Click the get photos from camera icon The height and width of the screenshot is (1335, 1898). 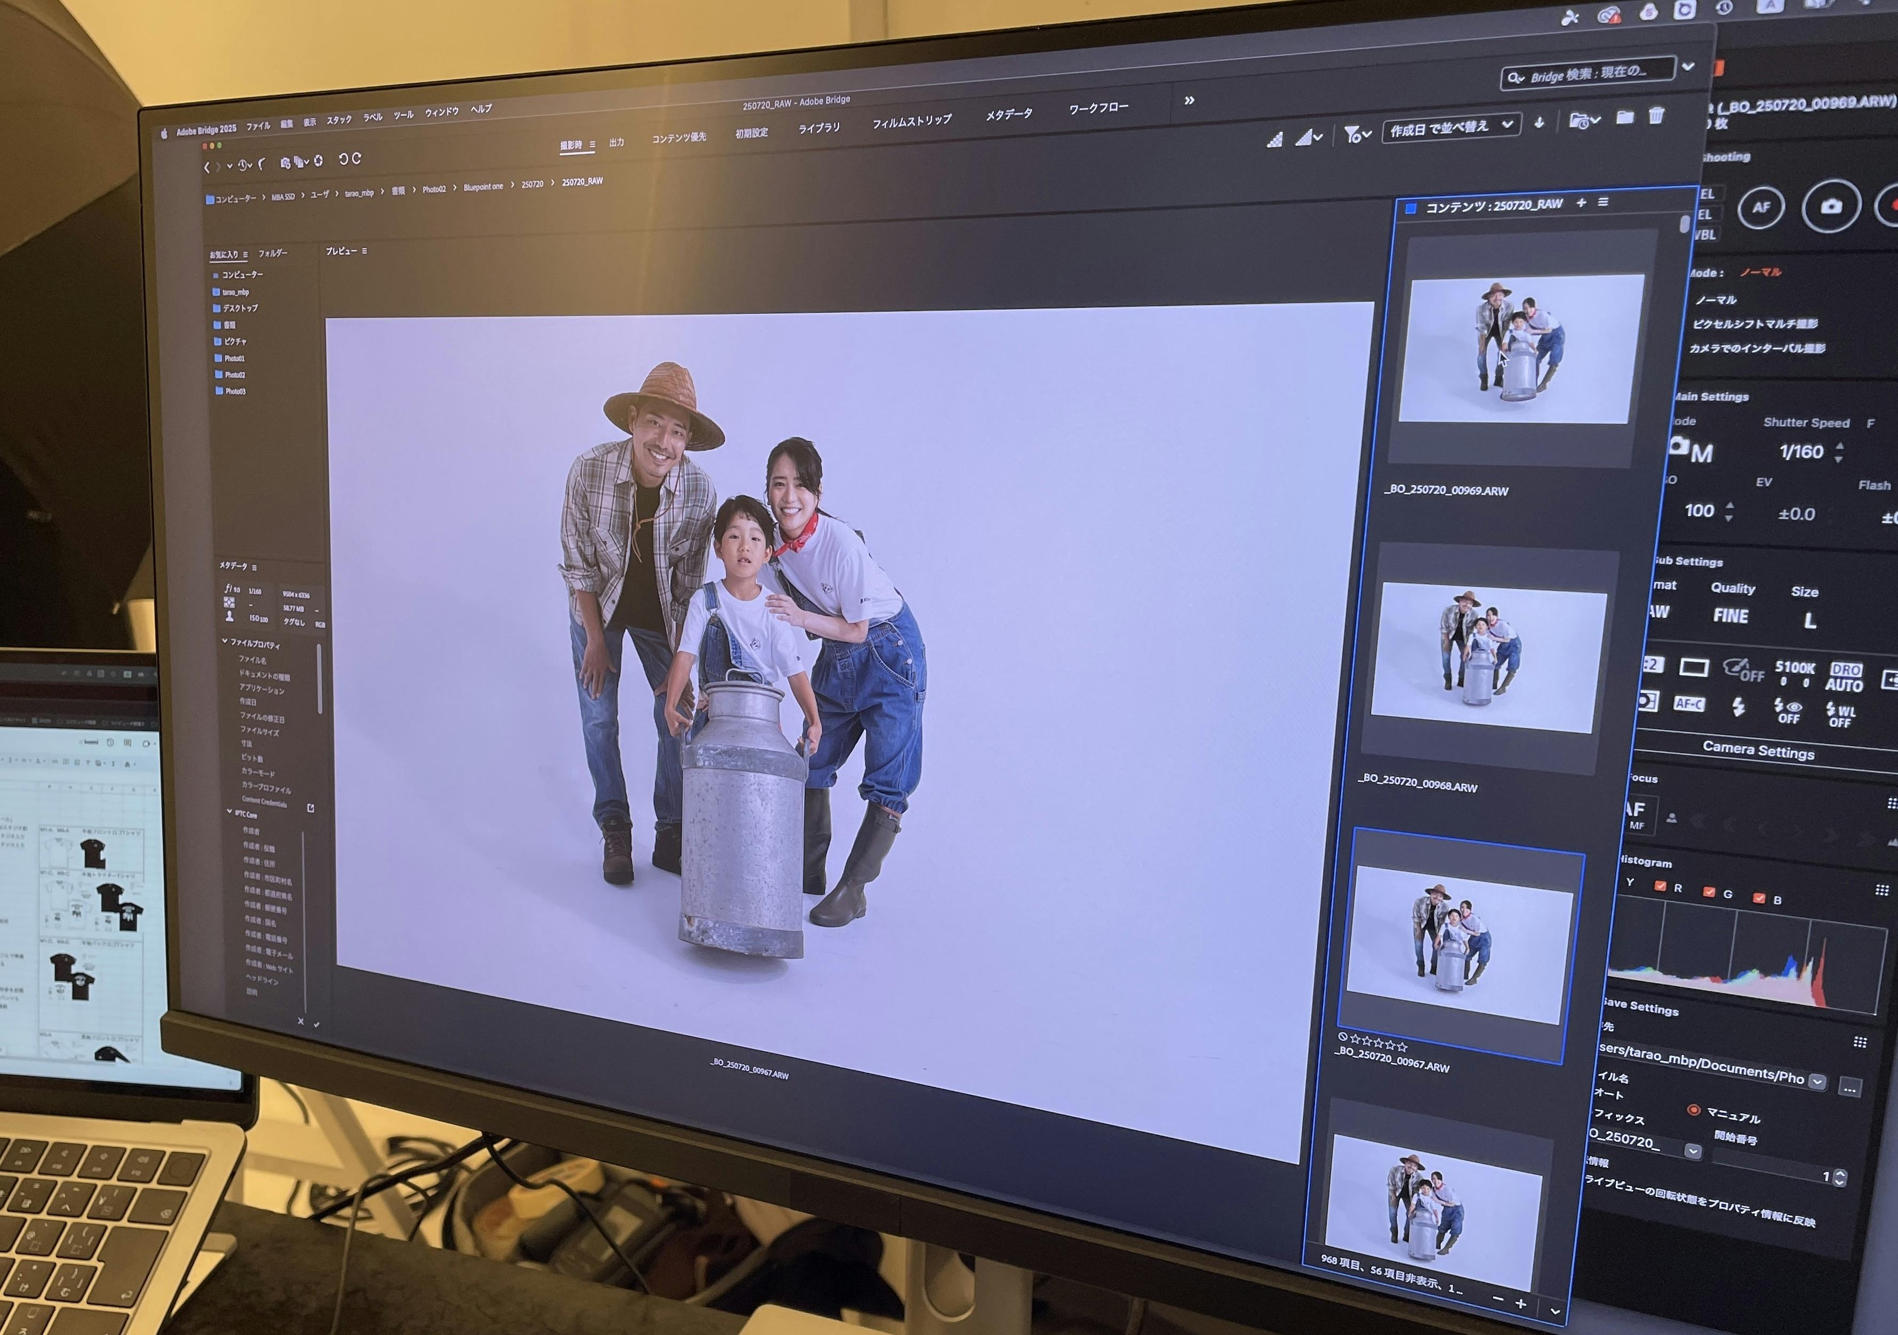pyautogui.click(x=285, y=163)
